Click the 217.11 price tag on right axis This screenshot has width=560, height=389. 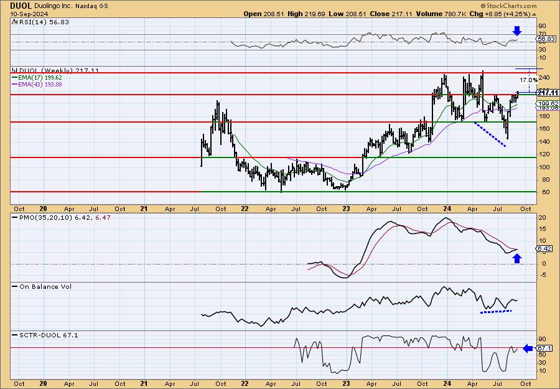(548, 93)
